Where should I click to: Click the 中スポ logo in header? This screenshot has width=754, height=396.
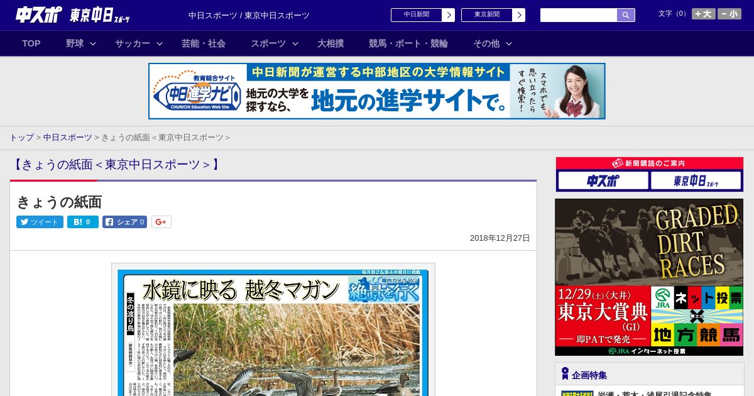pos(39,14)
